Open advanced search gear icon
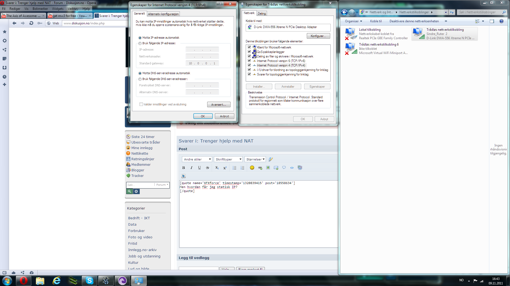 pyautogui.click(x=136, y=191)
